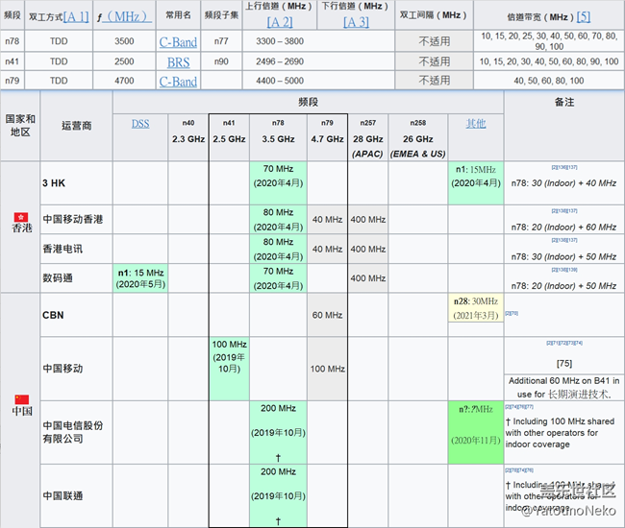Image resolution: width=625 pixels, height=528 pixels.
Task: Select the n79 band cell in top table
Action: click(12, 81)
